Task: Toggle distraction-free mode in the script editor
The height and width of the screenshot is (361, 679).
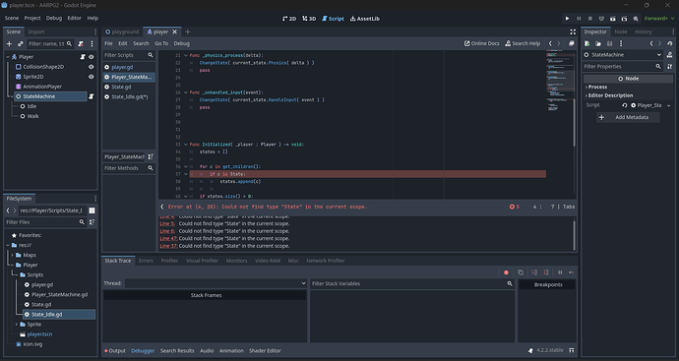Action: [x=573, y=32]
